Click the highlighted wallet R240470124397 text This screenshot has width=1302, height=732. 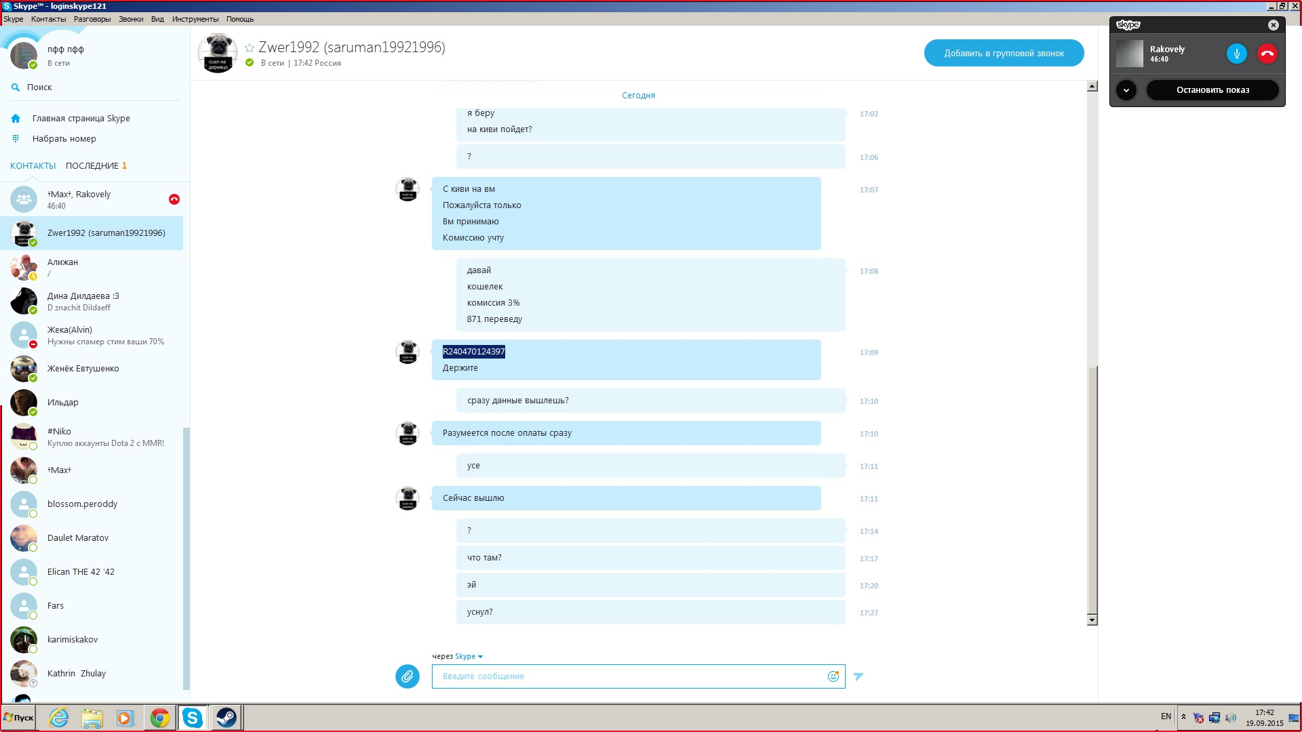[x=473, y=351]
